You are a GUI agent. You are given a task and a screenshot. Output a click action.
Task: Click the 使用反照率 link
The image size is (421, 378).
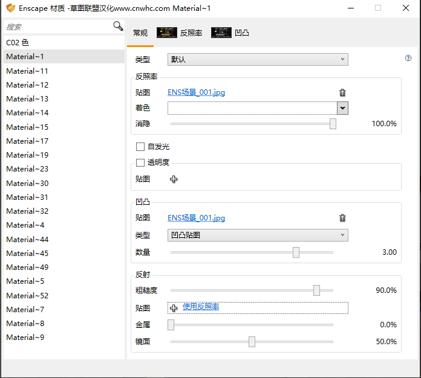[x=201, y=307]
